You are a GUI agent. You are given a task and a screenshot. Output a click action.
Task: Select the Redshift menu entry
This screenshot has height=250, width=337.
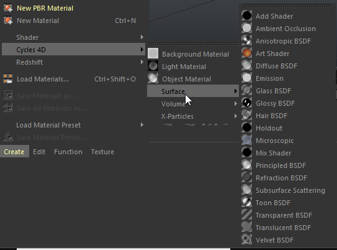point(73,62)
